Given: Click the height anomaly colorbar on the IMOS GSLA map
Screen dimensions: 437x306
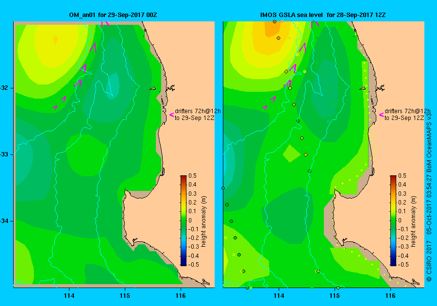Looking at the screenshot, I should click(x=393, y=221).
